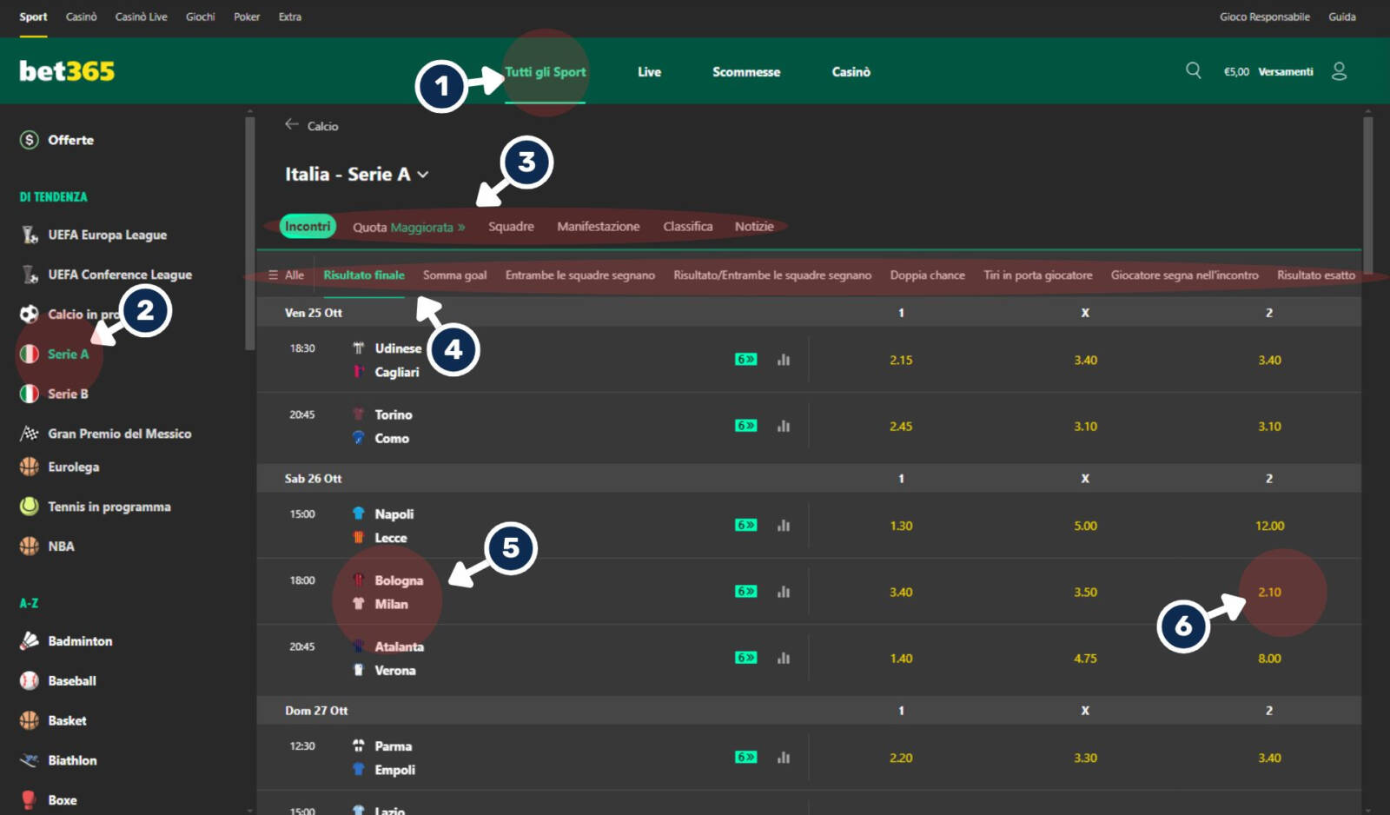
Task: Pick Bologna win odds 3.40
Action: tap(901, 592)
